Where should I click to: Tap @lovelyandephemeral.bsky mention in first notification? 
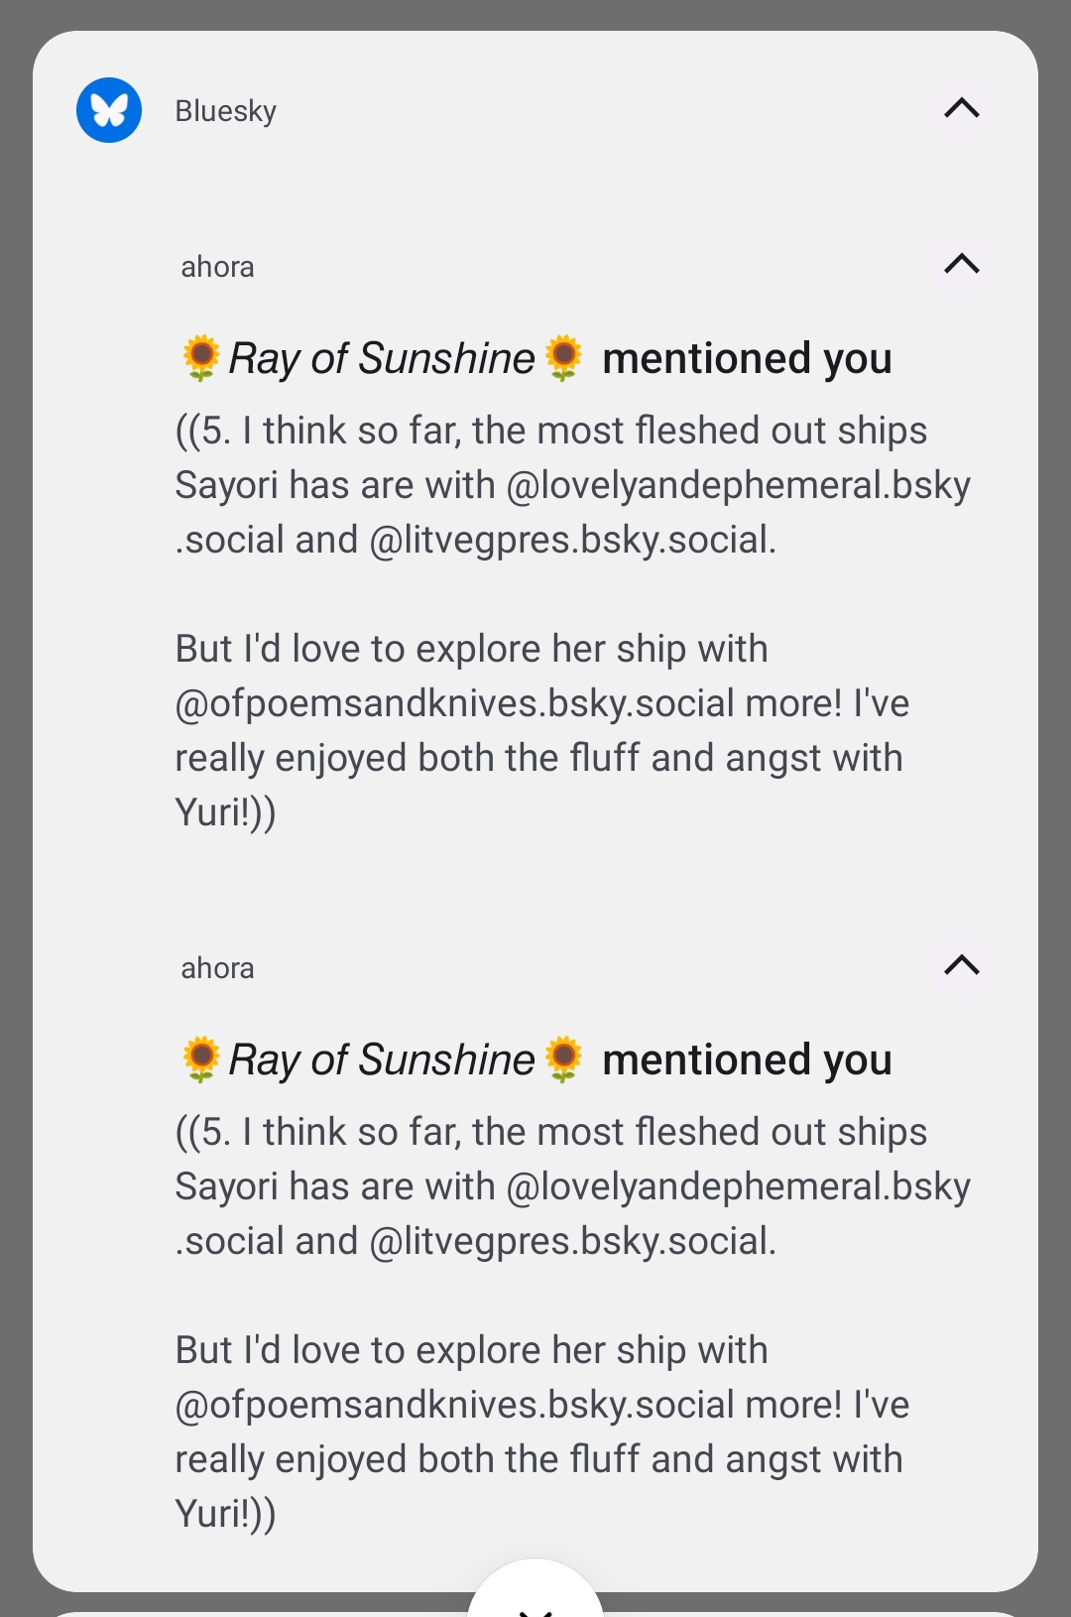pos(738,485)
